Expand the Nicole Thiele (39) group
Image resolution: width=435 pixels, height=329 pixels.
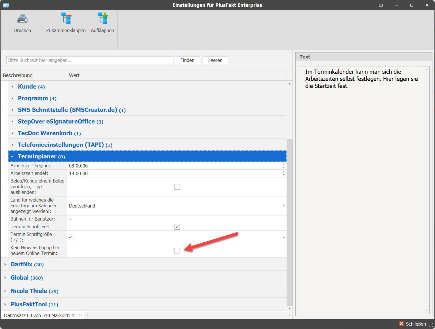click(5, 291)
